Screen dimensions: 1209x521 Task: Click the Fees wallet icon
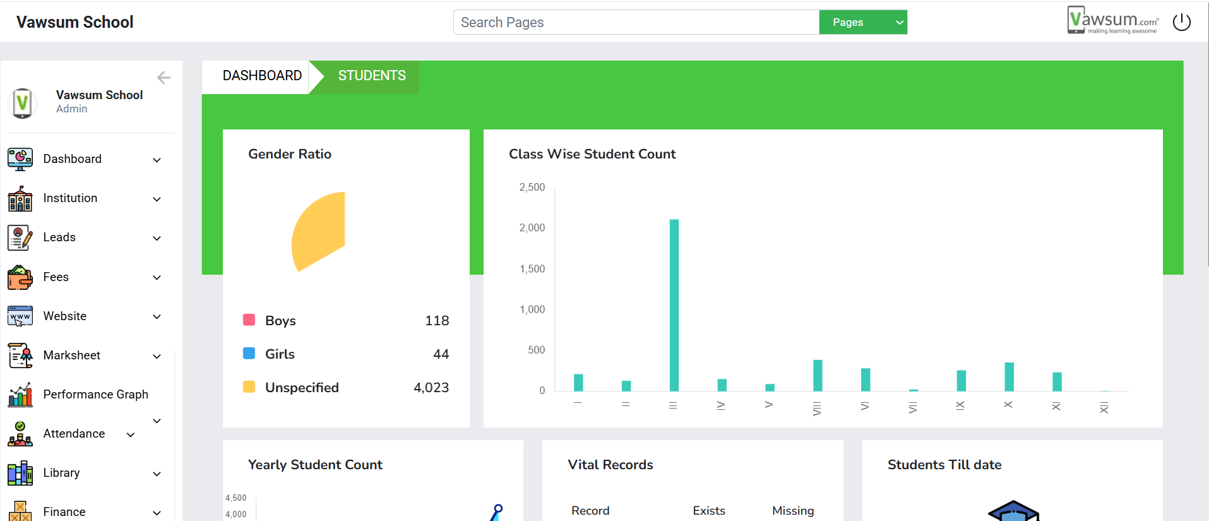[x=20, y=277]
